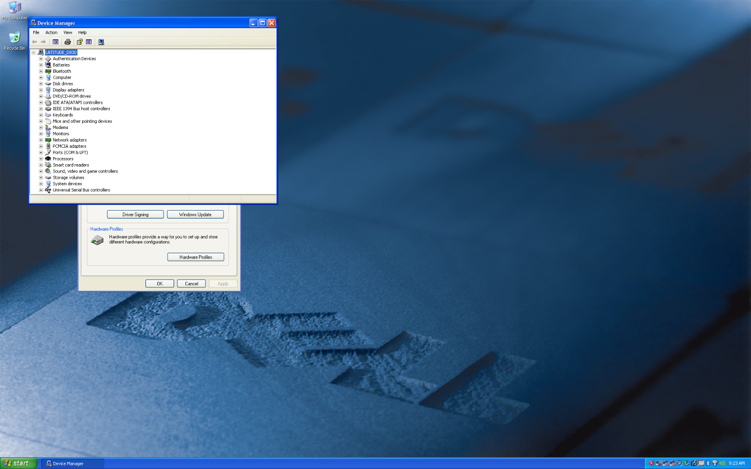751x469 pixels.
Task: Select the LATITUDE_D830 computer icon in tree
Action: pyautogui.click(x=41, y=53)
